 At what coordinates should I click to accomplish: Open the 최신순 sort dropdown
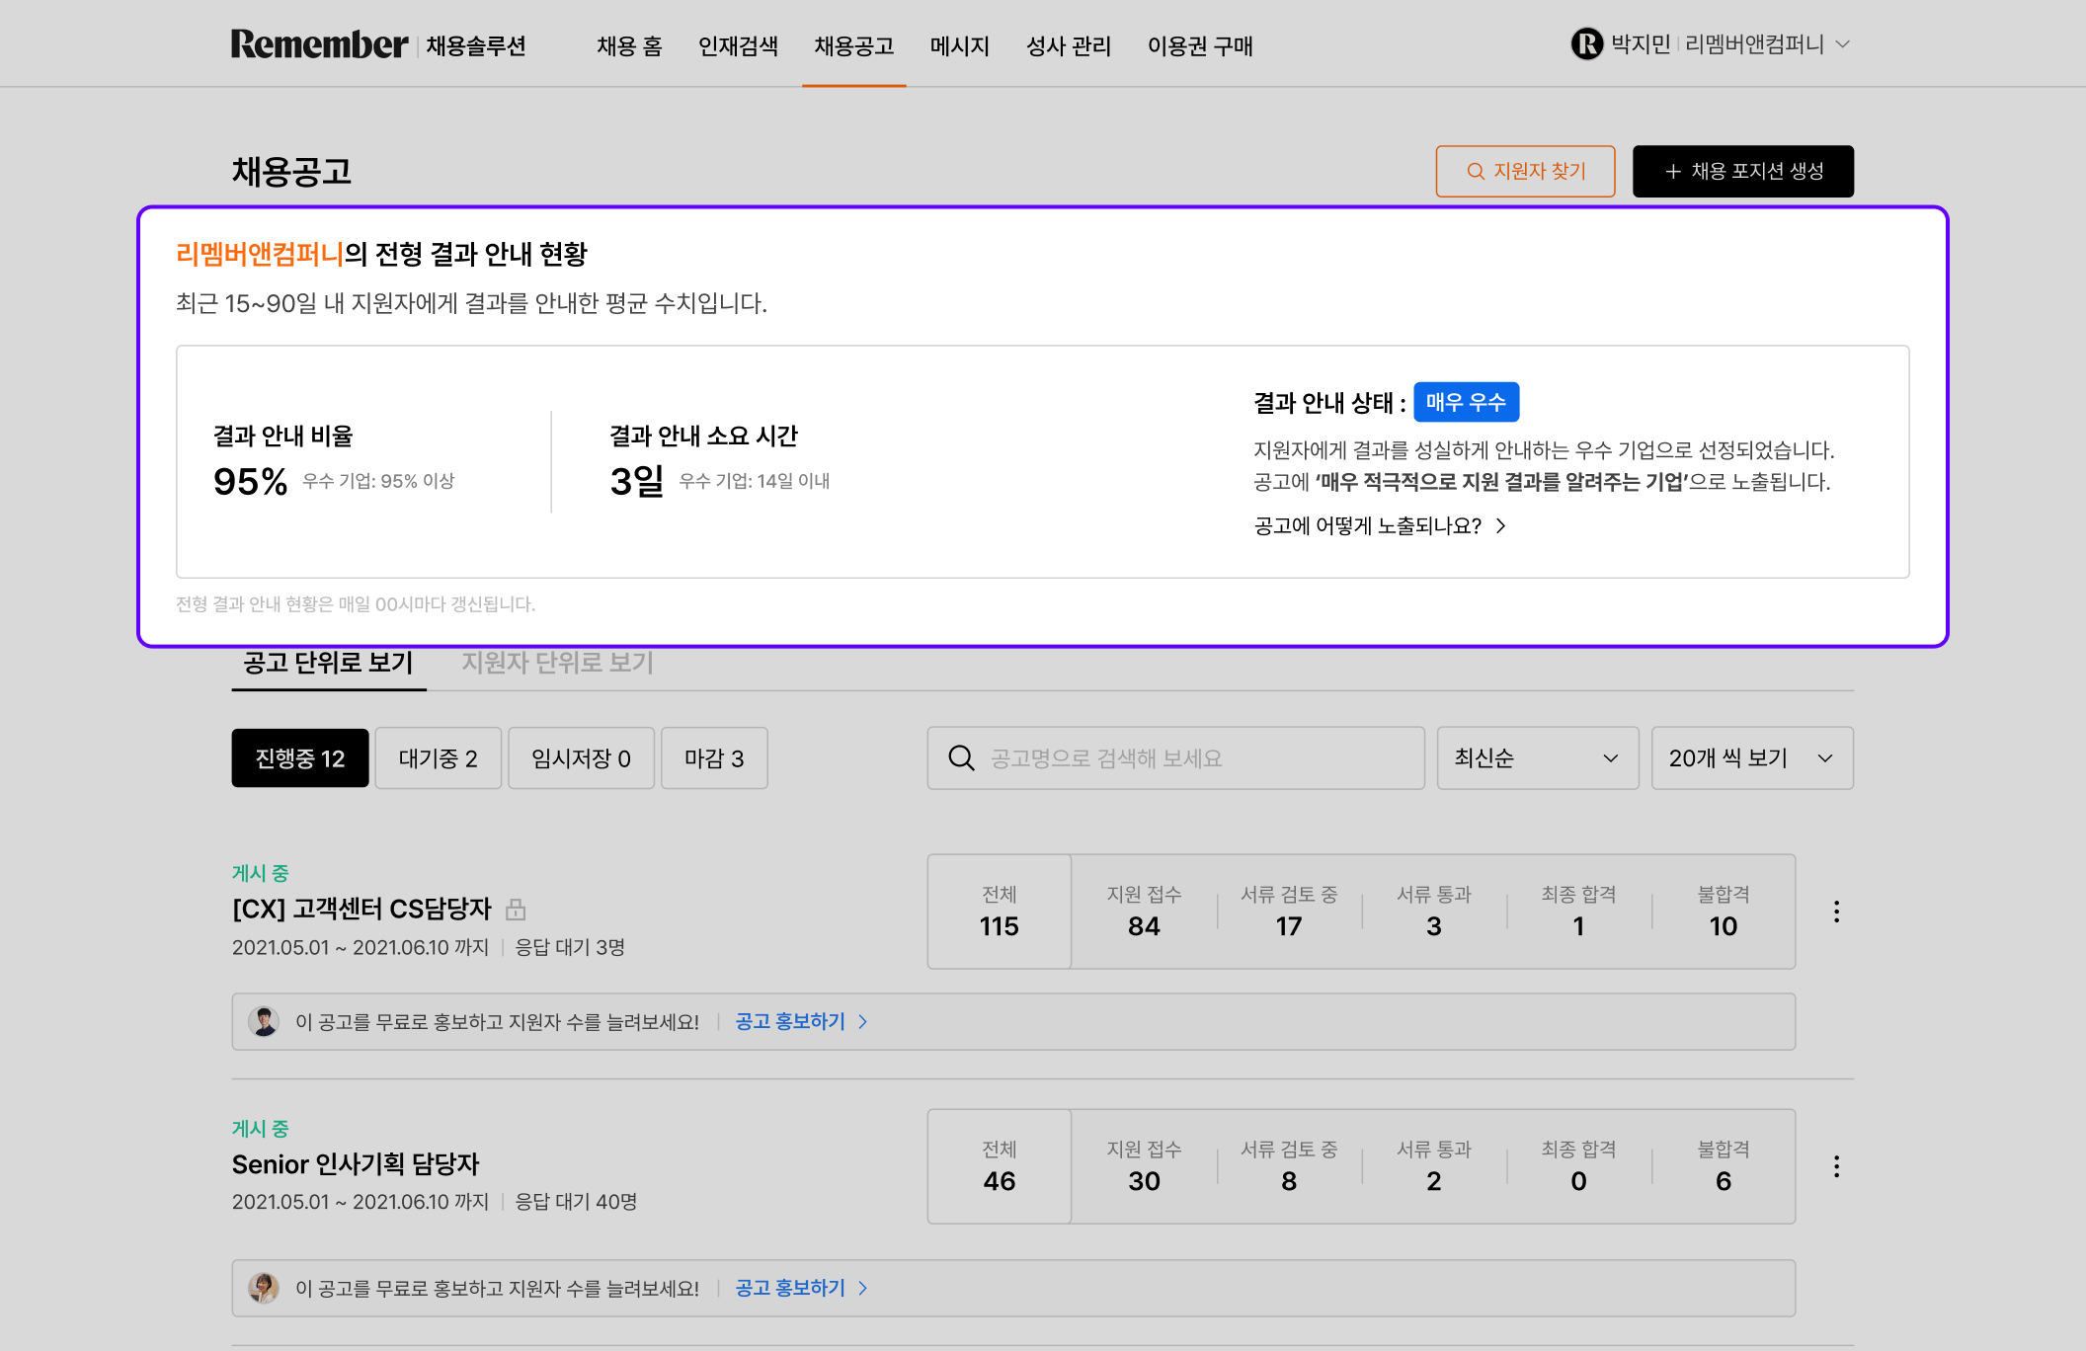(1538, 758)
